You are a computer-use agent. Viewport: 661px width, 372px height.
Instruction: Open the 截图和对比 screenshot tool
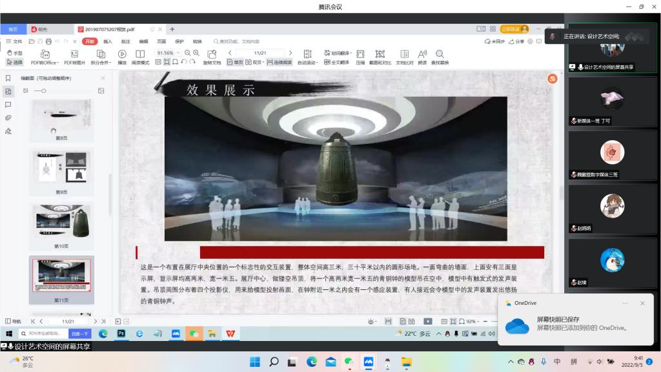[x=380, y=56]
